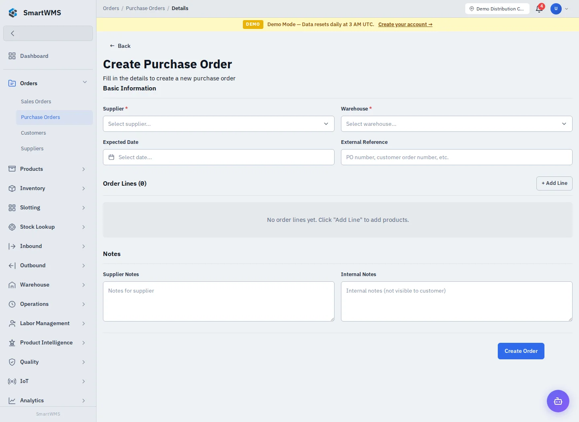The width and height of the screenshot is (579, 422).
Task: Expand the Inbound menu chevron
Action: [x=84, y=246]
